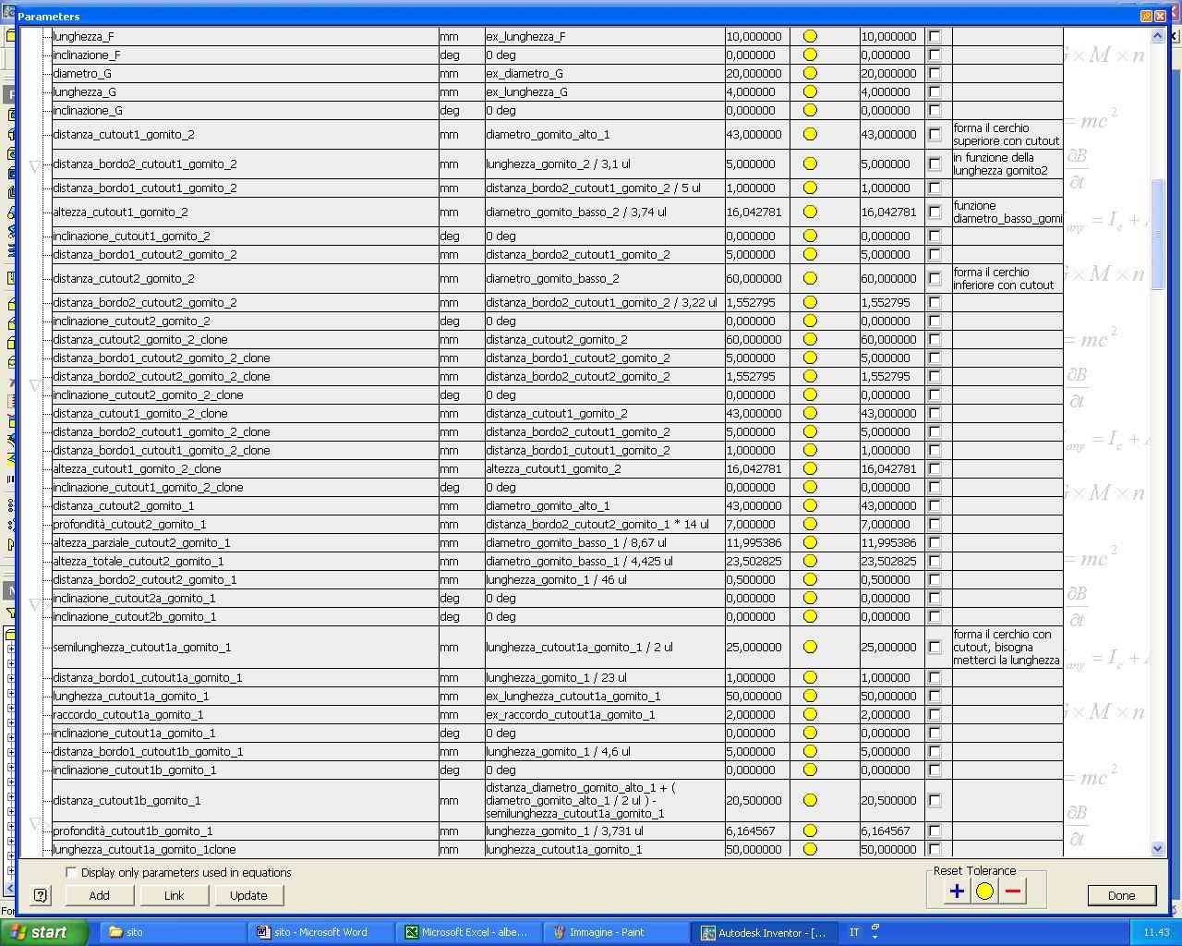Select equation cell 'lunghezza_gomito_2 / 3,1 ul'

tap(604, 164)
